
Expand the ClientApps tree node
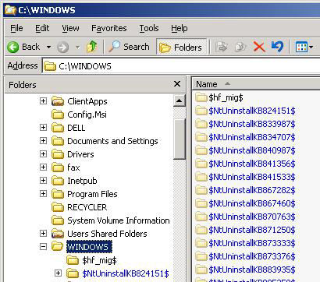point(43,100)
